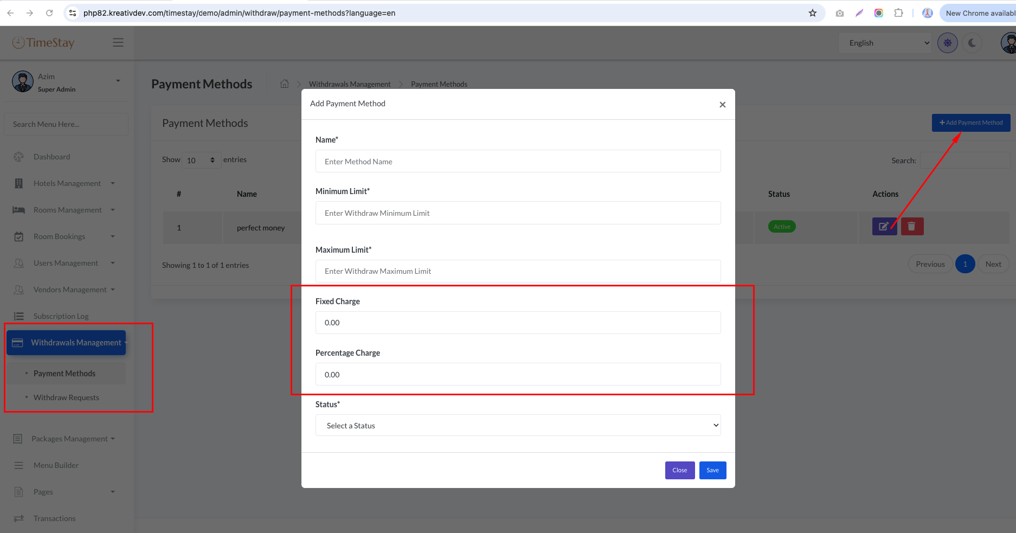The height and width of the screenshot is (533, 1016).
Task: Focus the Search Menu Here field
Action: [x=66, y=124]
